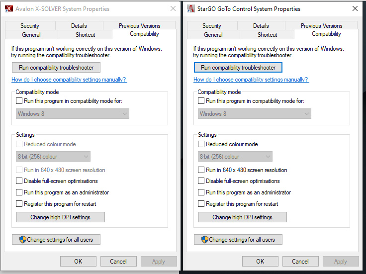Select the General tab in Avalon X-SOLVER window
This screenshot has width=366, height=274.
(31, 35)
